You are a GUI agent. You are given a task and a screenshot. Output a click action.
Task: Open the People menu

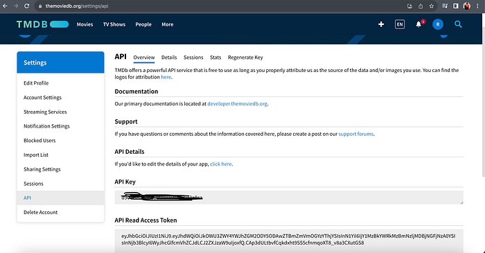coord(143,24)
